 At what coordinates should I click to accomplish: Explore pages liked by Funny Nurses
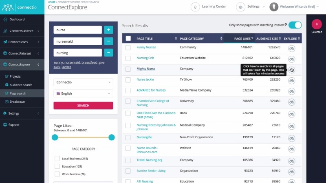292,48
